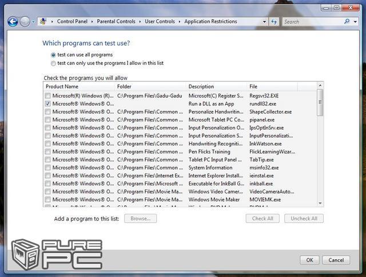Viewport: 366px width, 277px height.
Task: Expand the arrow before Control Panel breadcrumb
Action: 52,22
